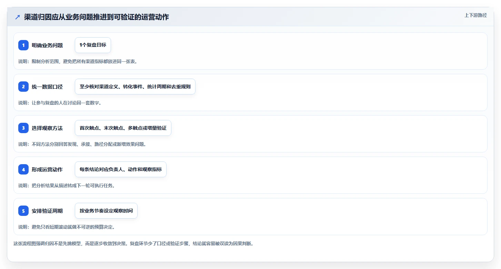The width and height of the screenshot is (501, 269).
Task: Select the 安排验证周期 step title
Action: point(47,211)
